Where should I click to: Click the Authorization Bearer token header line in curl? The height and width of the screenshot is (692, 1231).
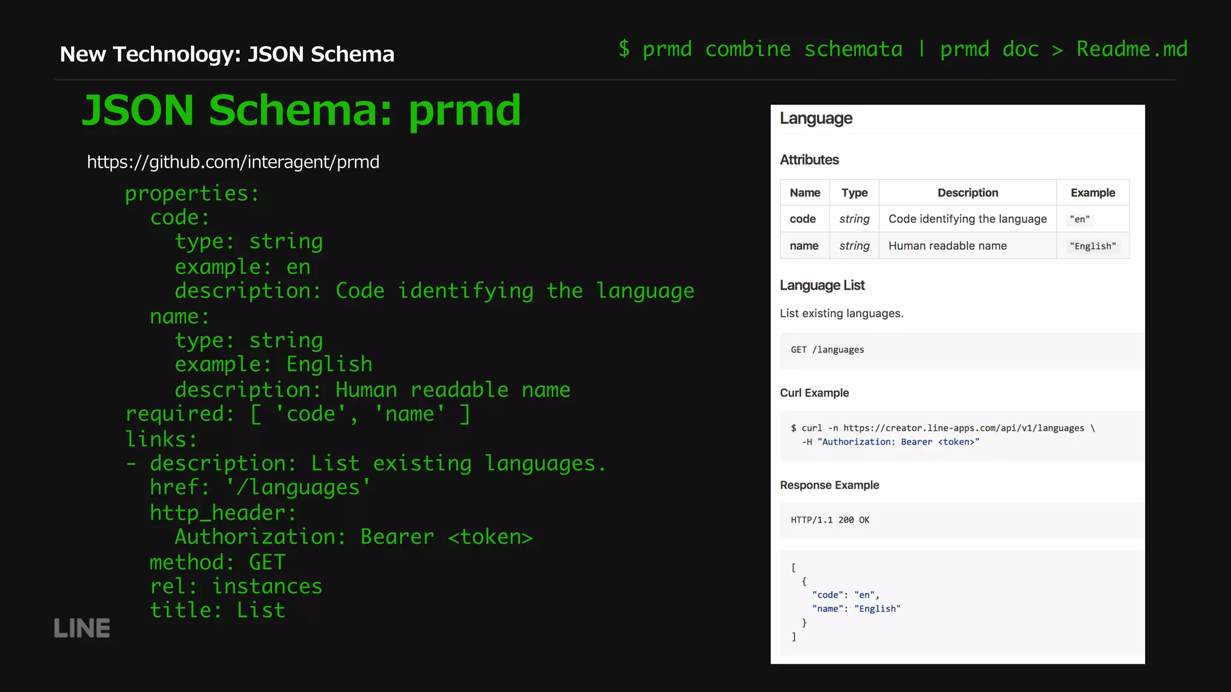(x=890, y=442)
